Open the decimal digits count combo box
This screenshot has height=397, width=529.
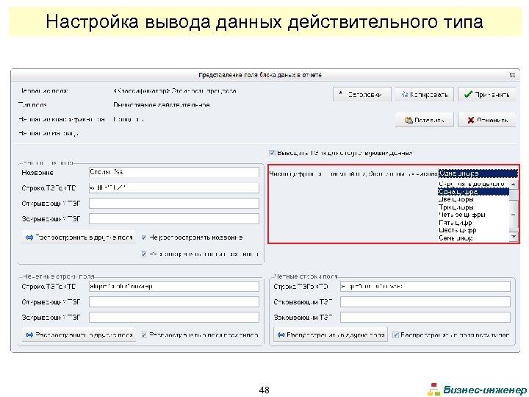[478, 174]
